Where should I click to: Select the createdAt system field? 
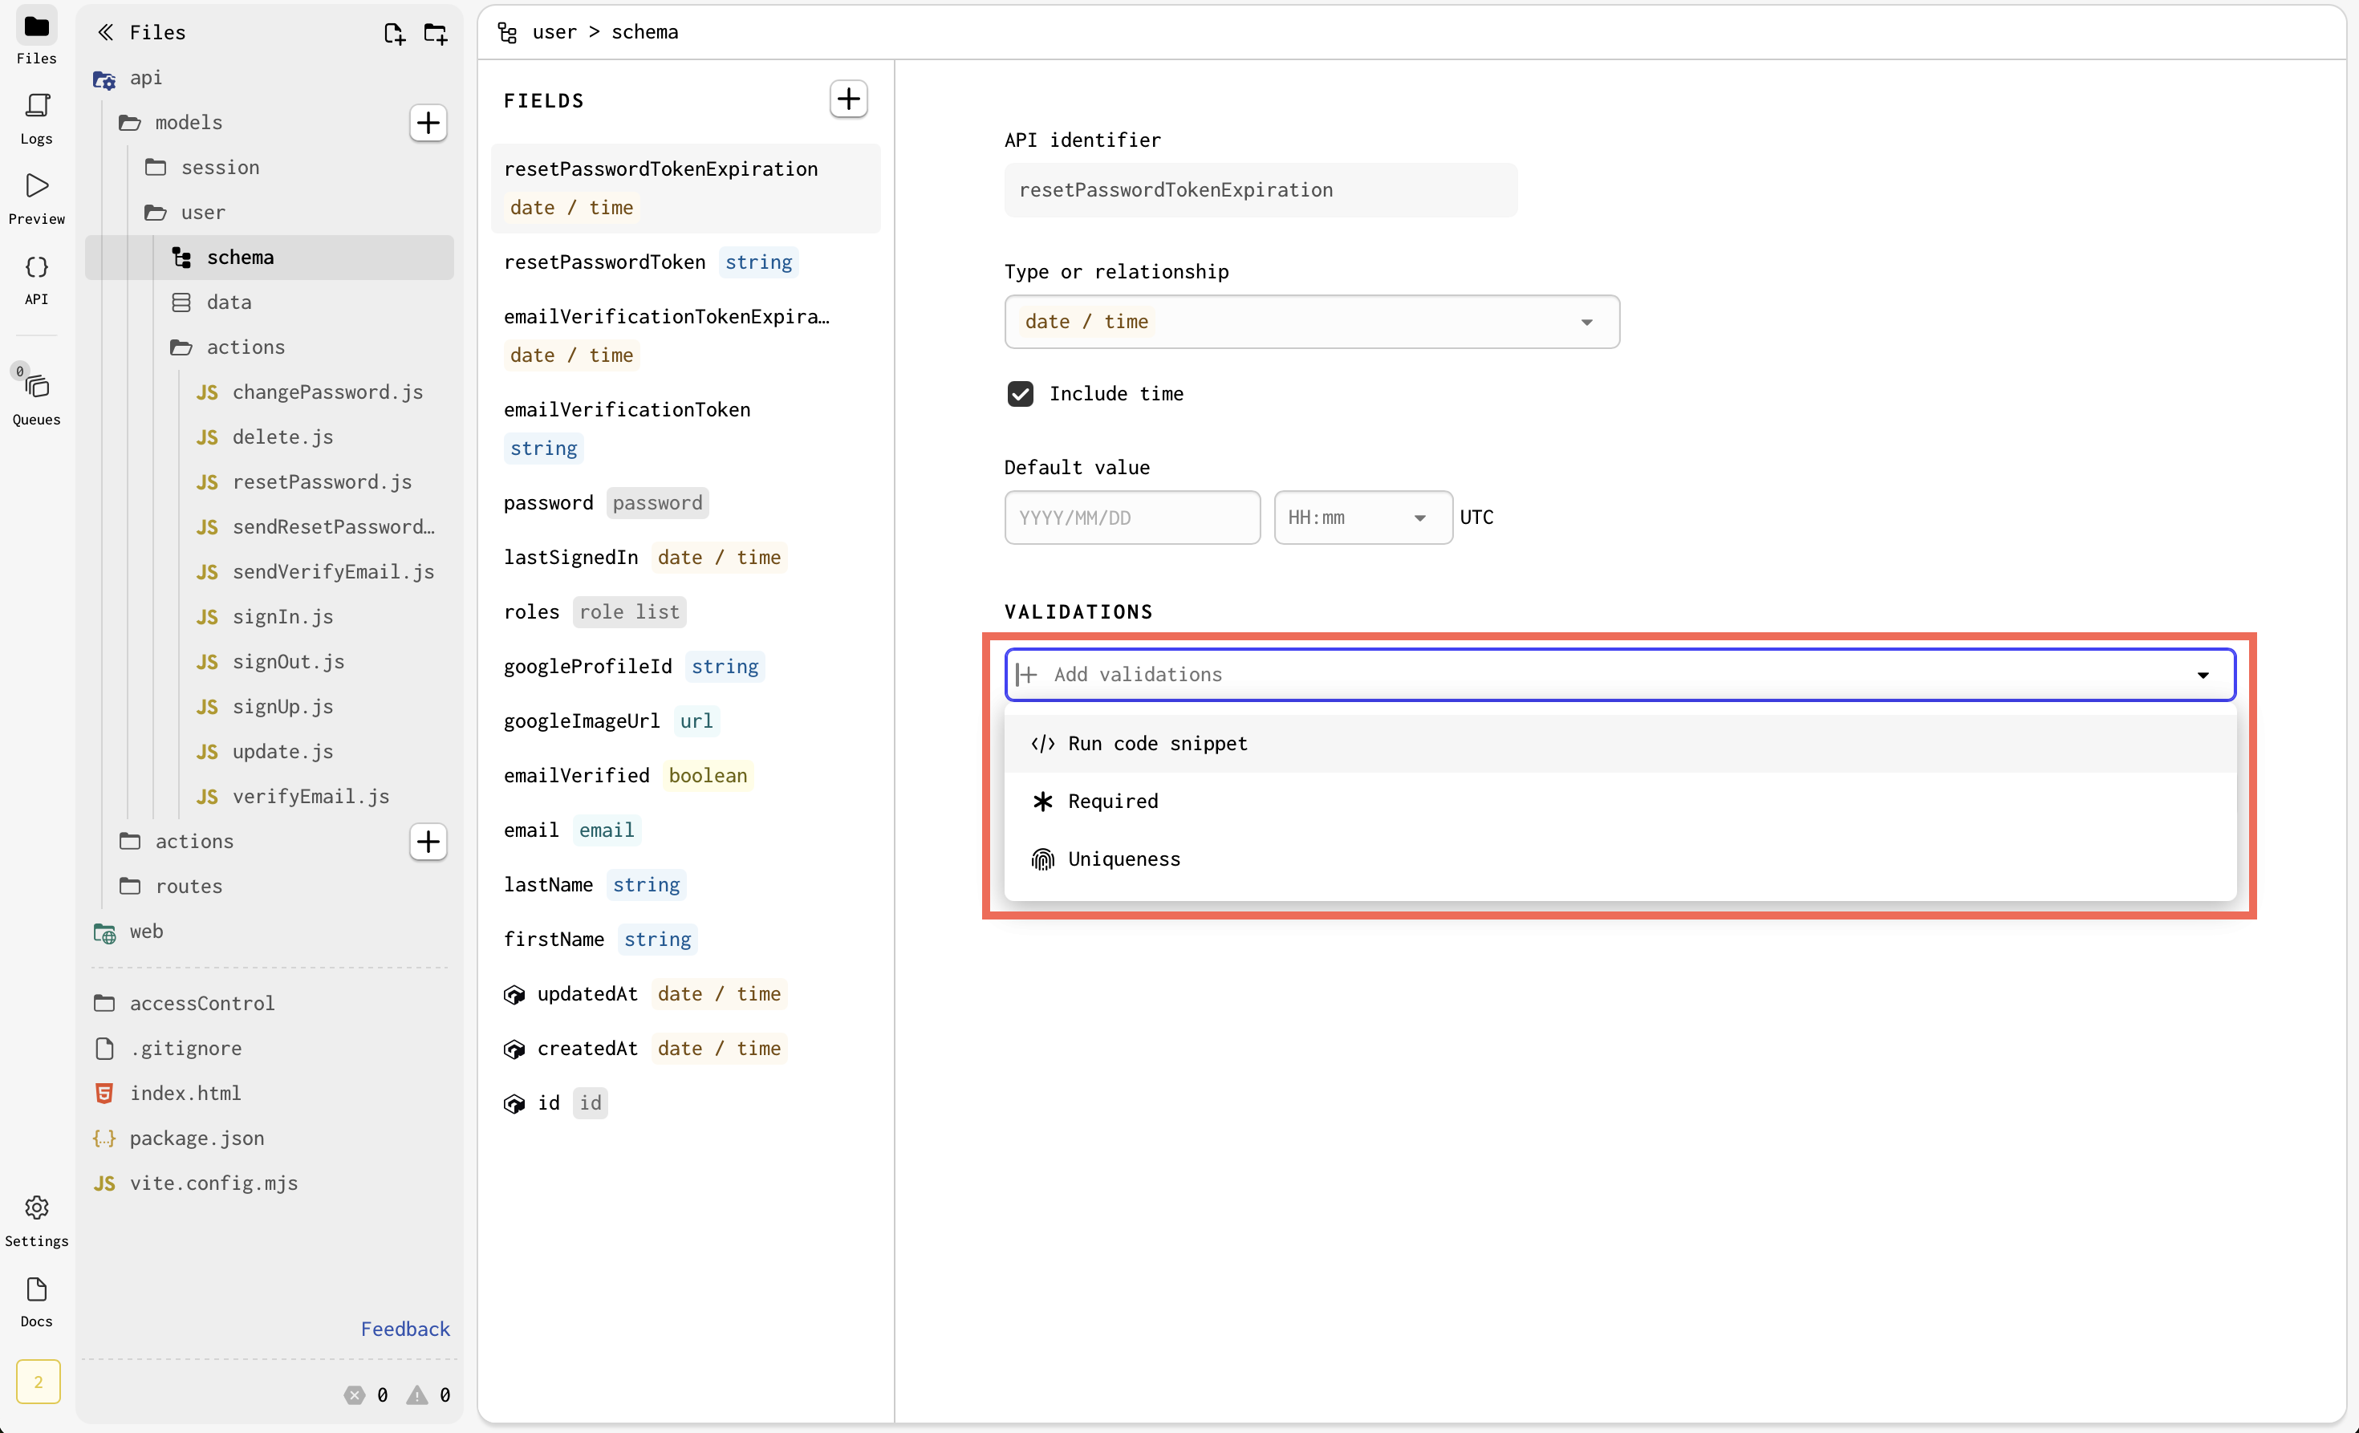click(x=685, y=1049)
